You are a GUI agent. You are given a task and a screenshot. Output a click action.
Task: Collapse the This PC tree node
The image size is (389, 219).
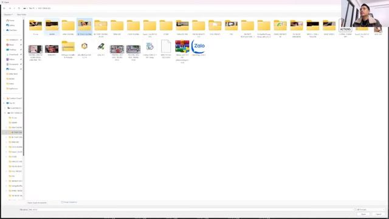click(x=4, y=103)
